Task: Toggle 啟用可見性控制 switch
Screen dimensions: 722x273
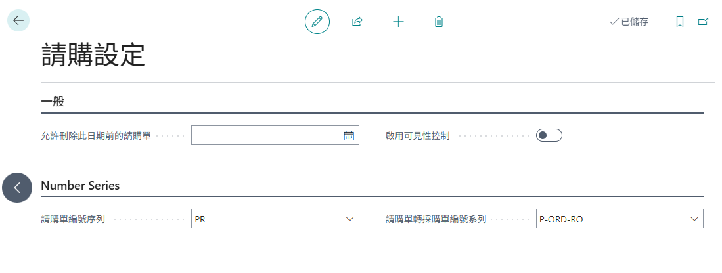Action: coord(549,135)
